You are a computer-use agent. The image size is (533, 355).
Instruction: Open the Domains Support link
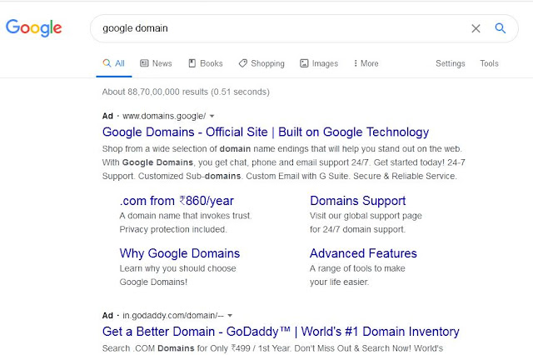358,201
